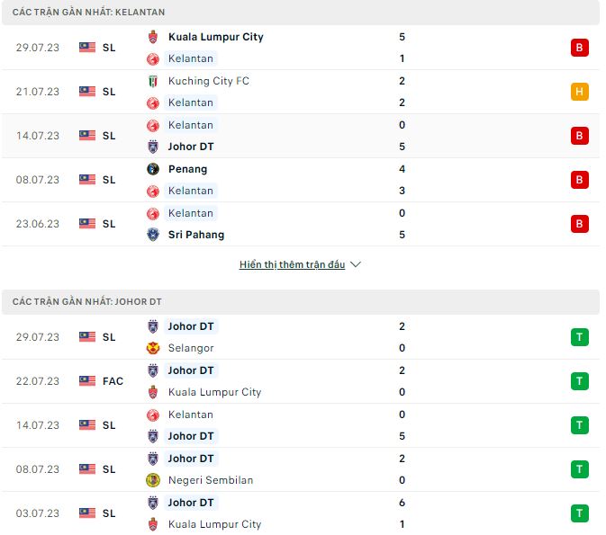Click the Malaysia flag beside FAC match
606x535 pixels.
[x=87, y=381]
